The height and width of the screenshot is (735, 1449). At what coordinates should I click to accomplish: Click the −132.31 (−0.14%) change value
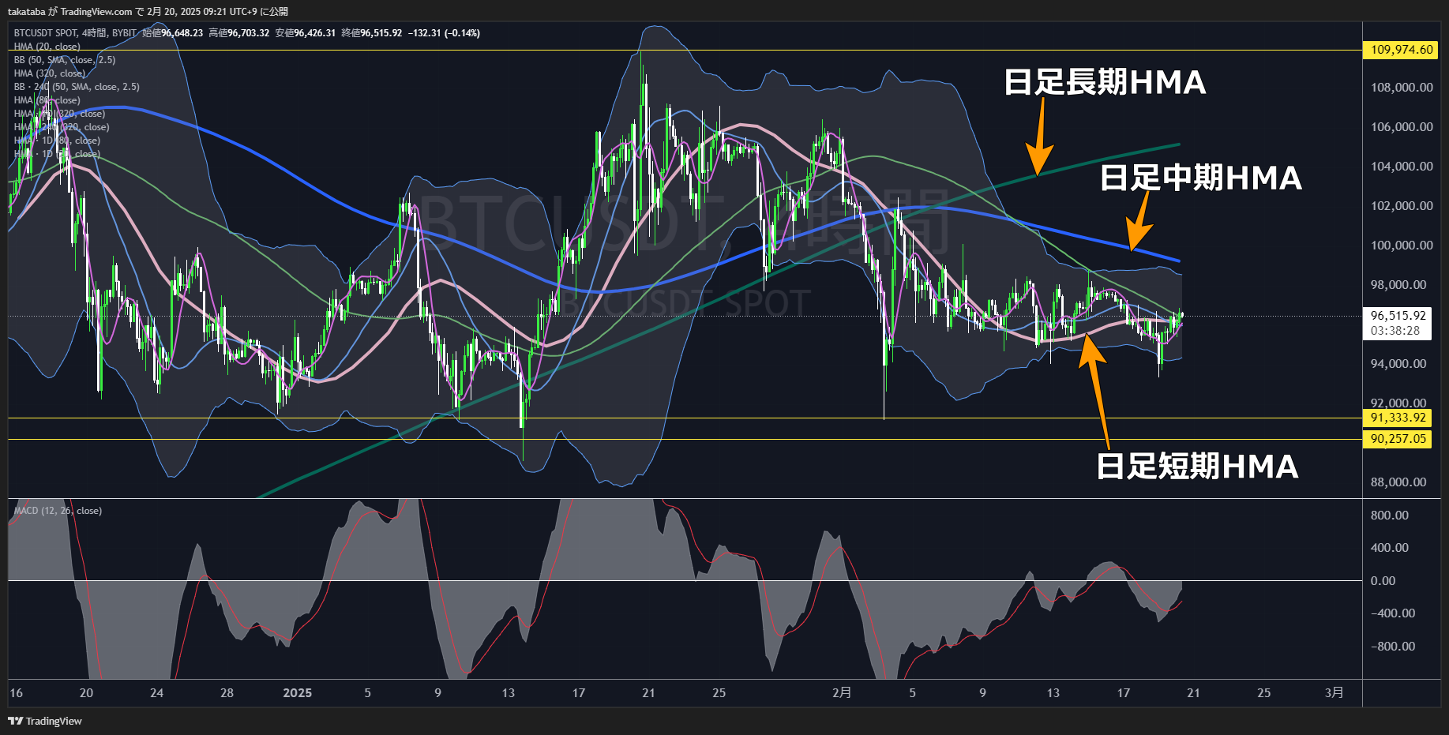pyautogui.click(x=444, y=33)
